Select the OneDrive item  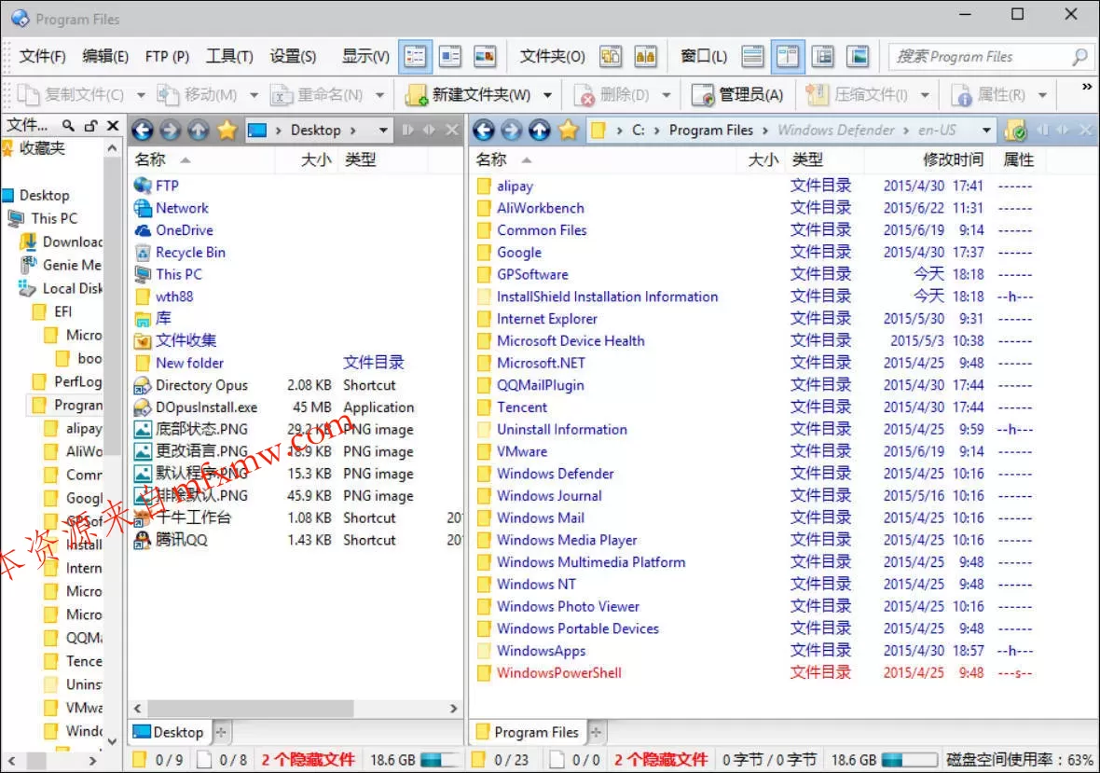(x=184, y=230)
